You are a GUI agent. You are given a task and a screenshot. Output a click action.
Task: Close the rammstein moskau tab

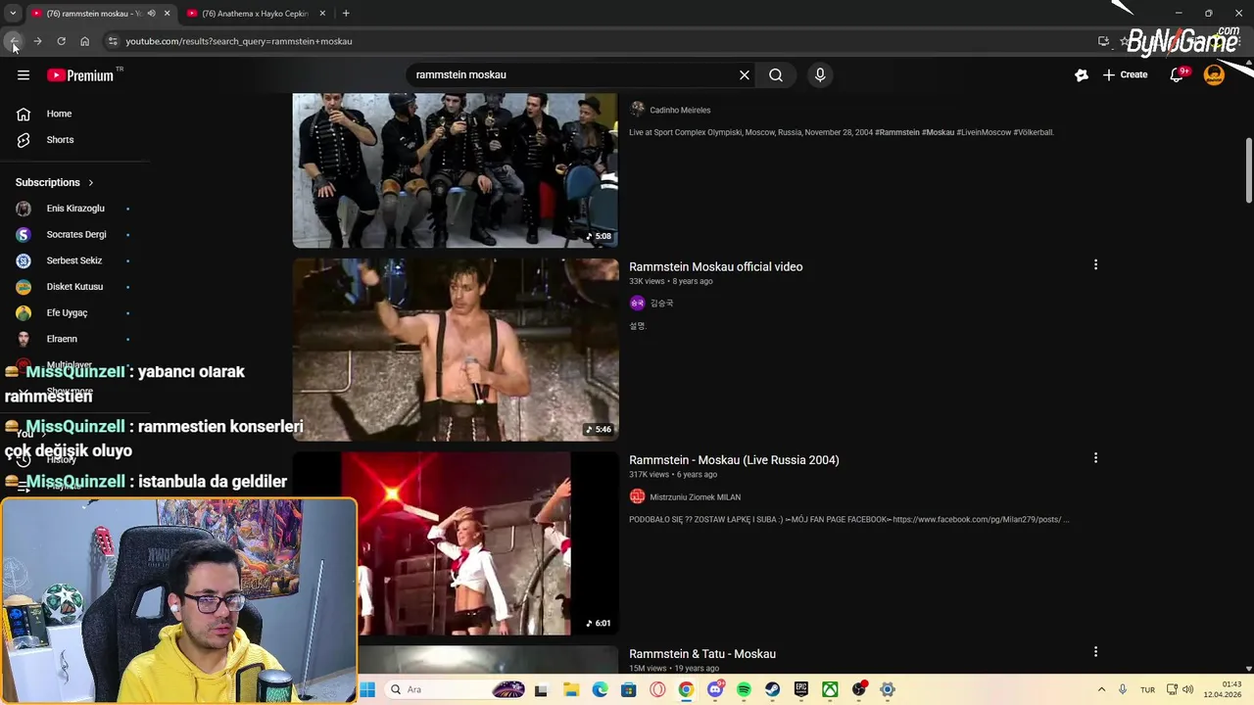pos(167,14)
